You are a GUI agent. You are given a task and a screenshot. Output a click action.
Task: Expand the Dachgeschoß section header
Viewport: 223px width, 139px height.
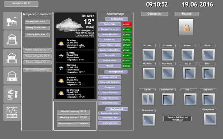(117, 109)
